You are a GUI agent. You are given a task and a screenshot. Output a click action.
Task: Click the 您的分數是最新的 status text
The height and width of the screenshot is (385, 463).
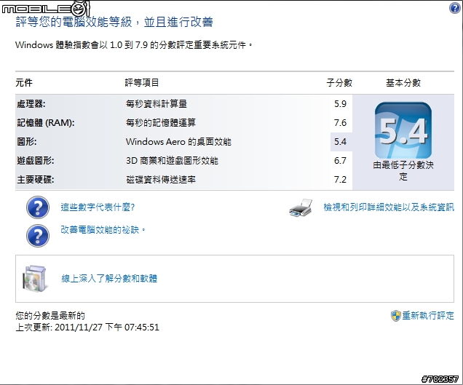[x=50, y=316]
